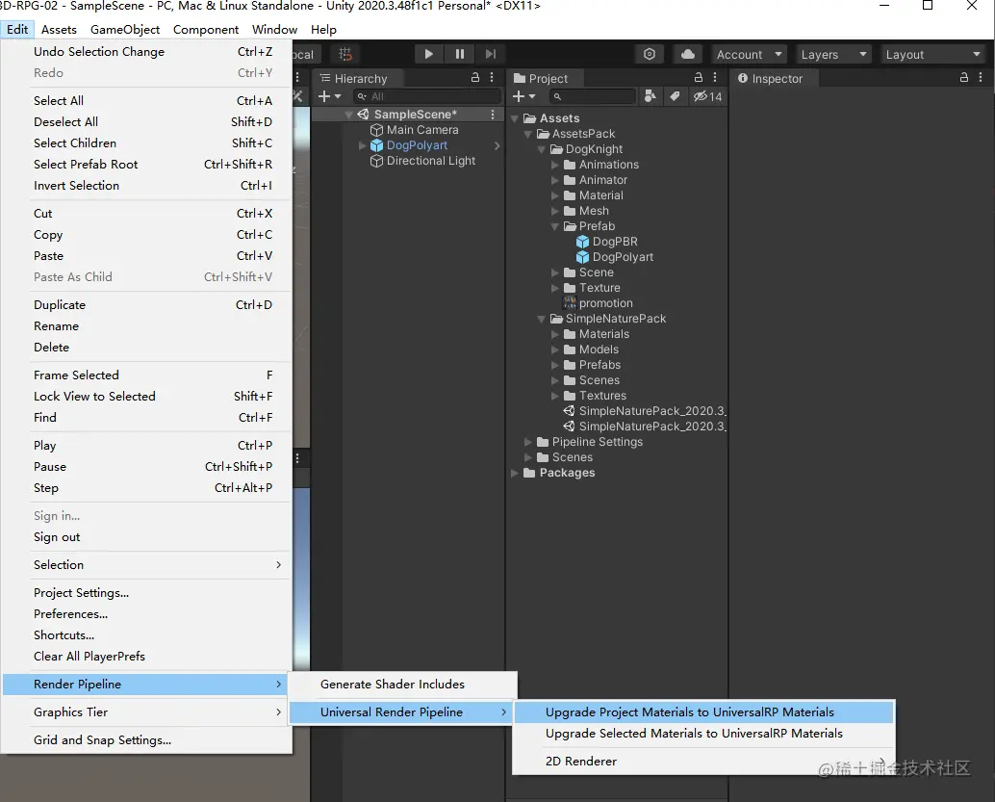Image resolution: width=995 pixels, height=802 pixels.
Task: Open the Cloud services icon
Action: pyautogui.click(x=688, y=54)
